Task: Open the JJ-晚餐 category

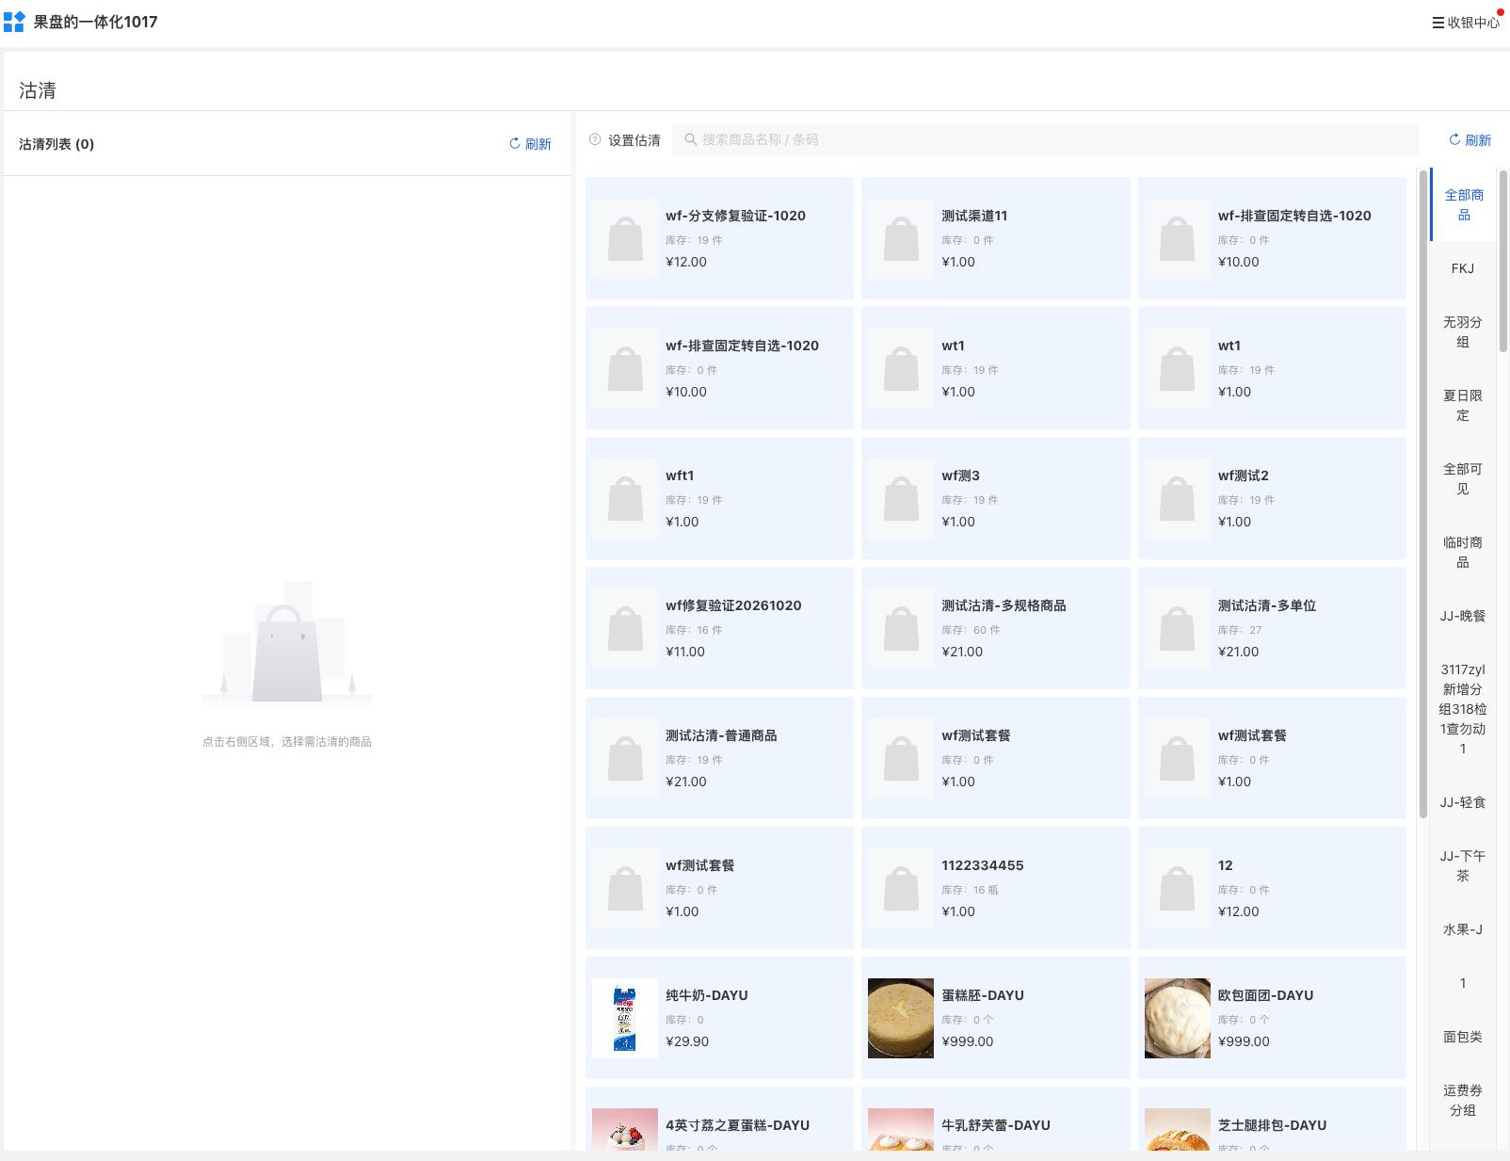Action: pyautogui.click(x=1463, y=616)
